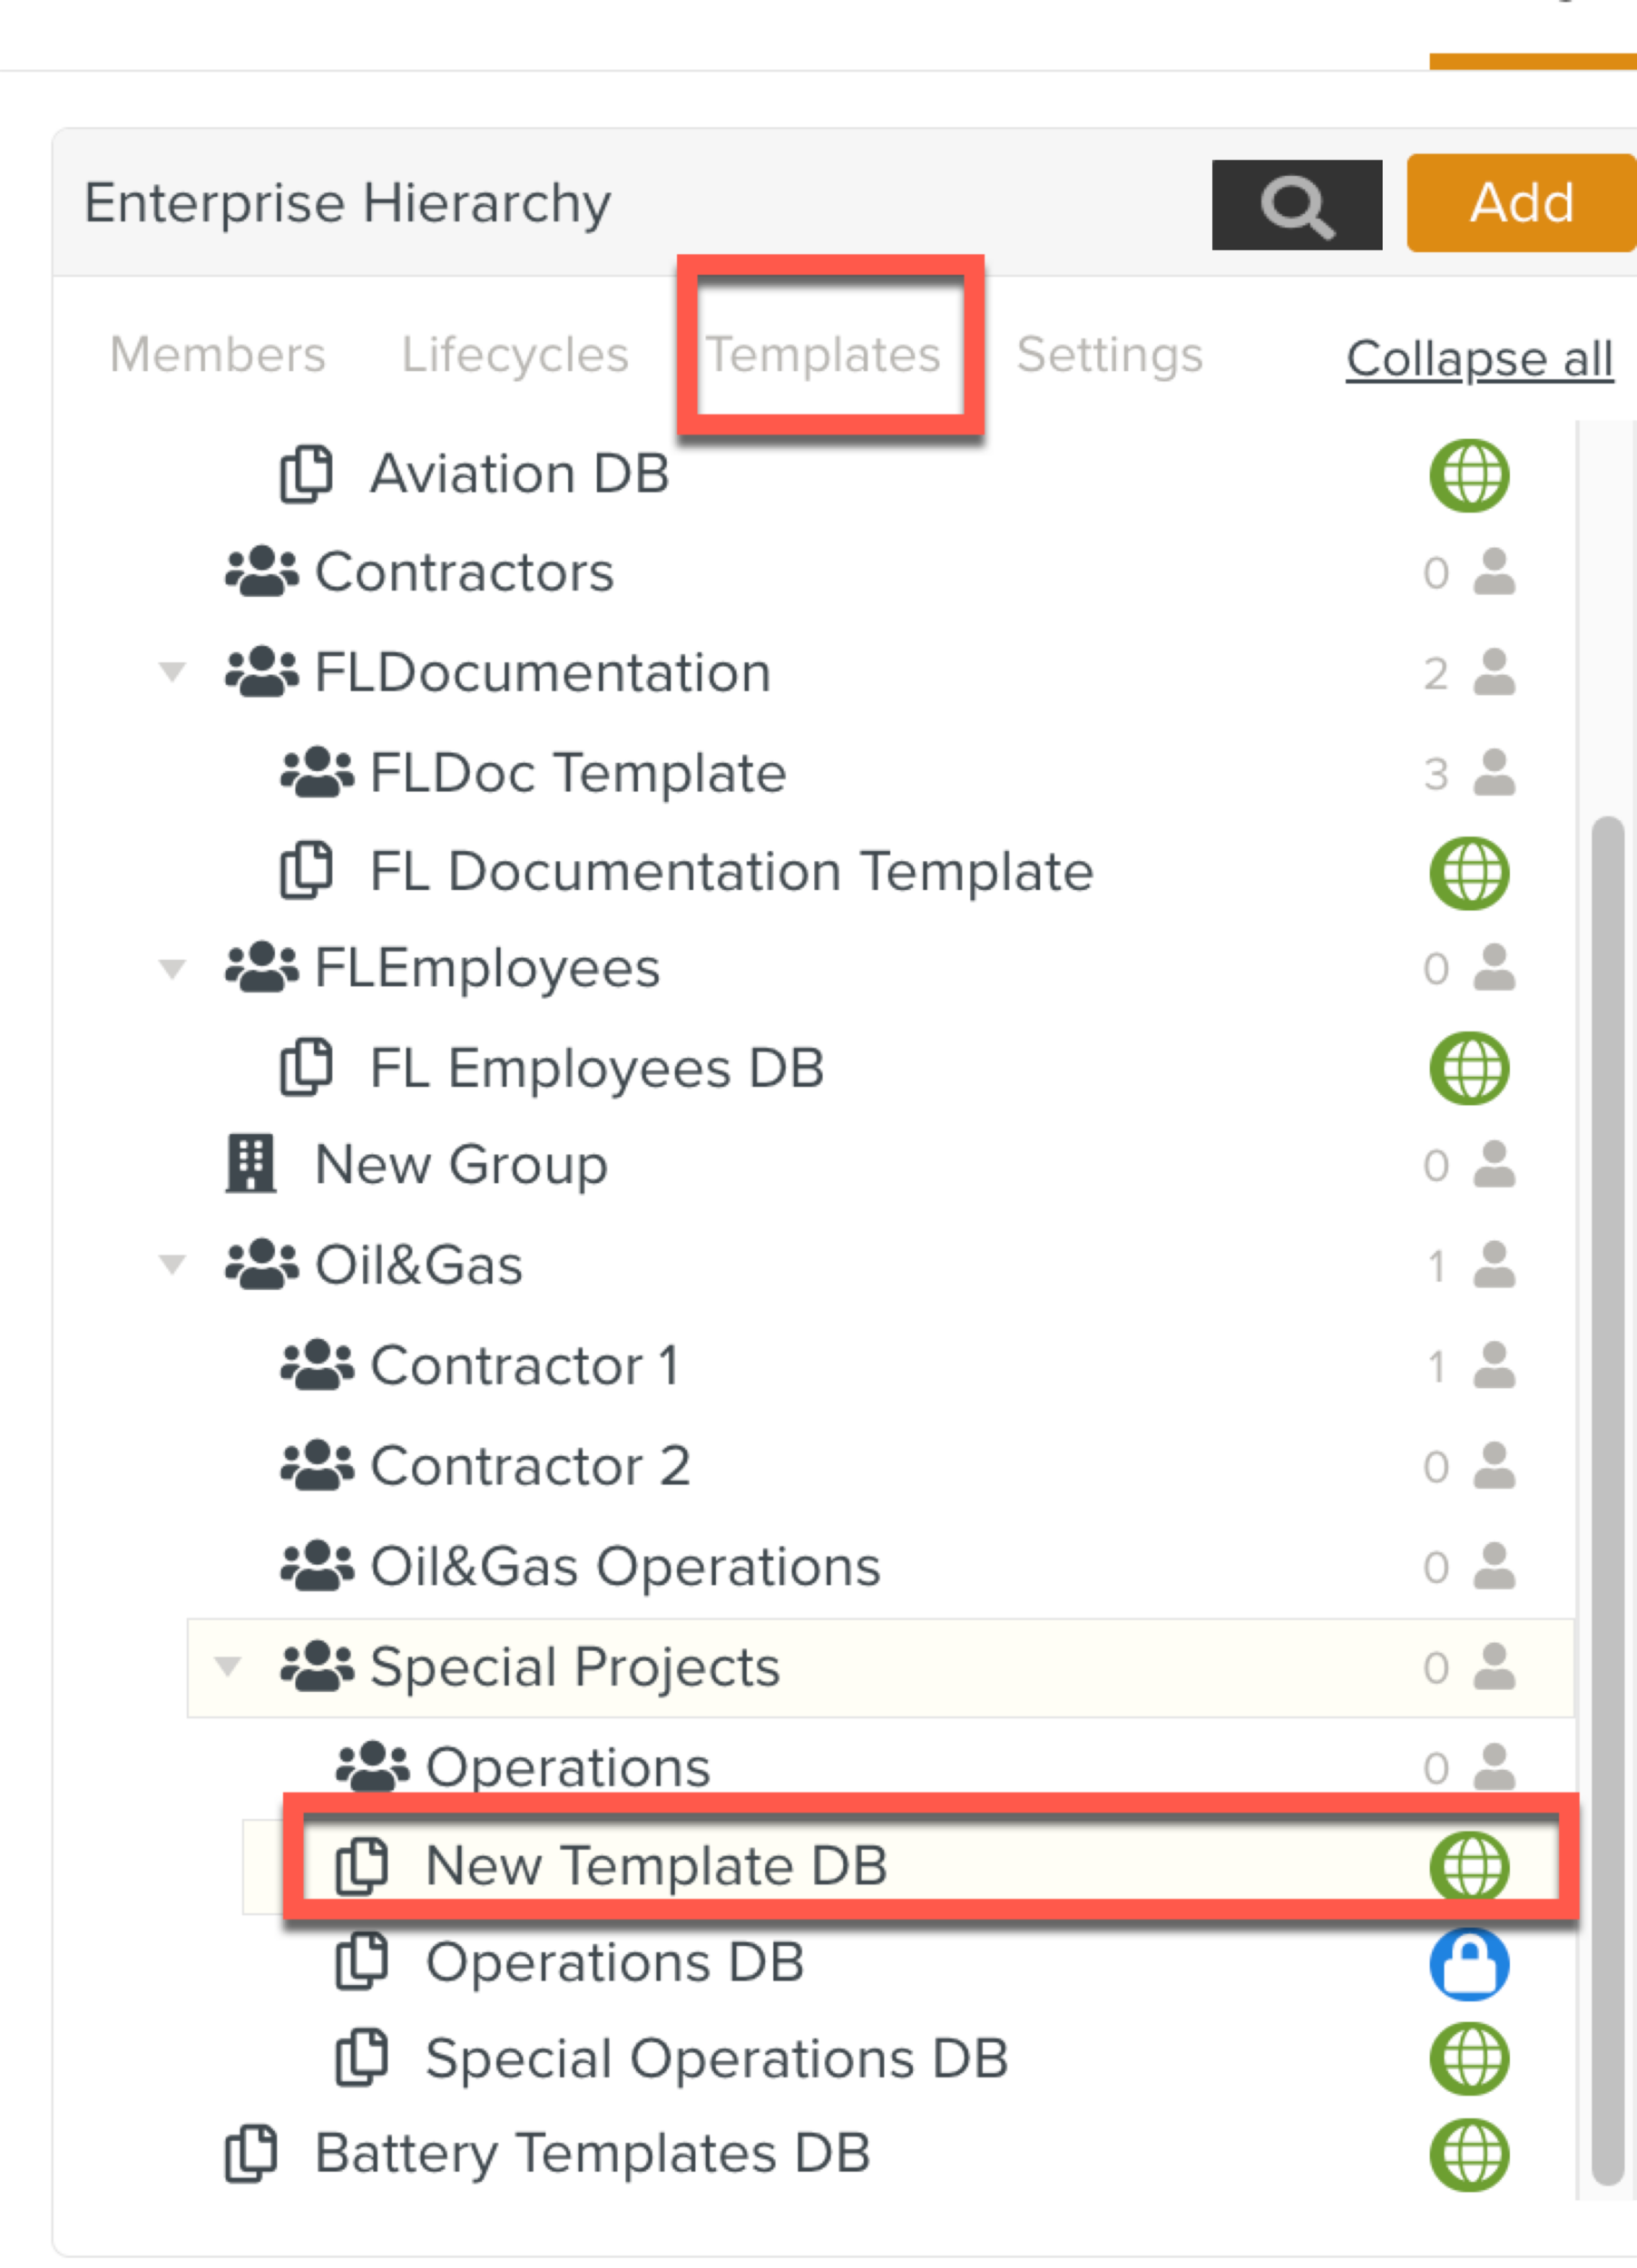Open the search icon in Enterprise Hierarchy

coord(1295,204)
